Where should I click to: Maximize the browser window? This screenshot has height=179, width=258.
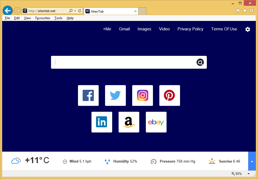[240, 3]
